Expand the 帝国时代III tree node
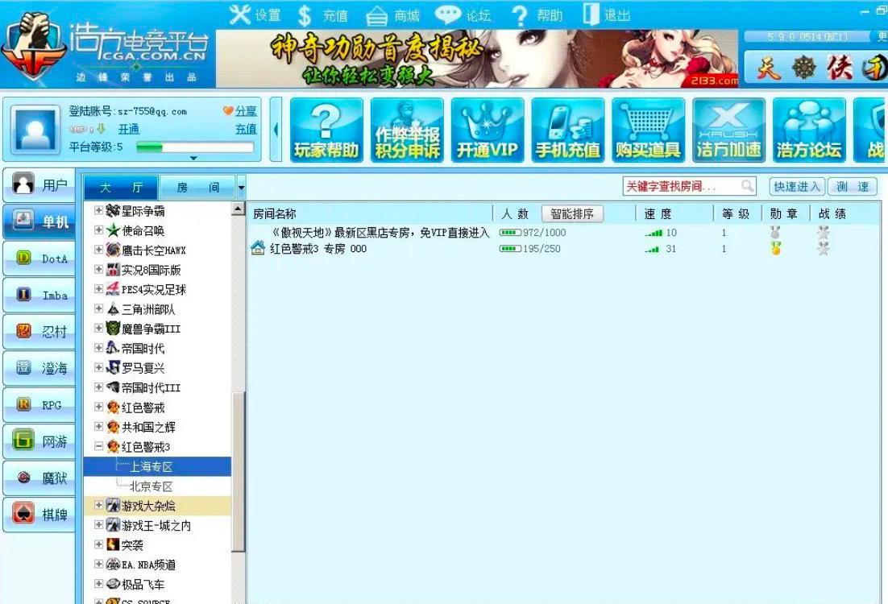The width and height of the screenshot is (888, 604). [x=98, y=387]
